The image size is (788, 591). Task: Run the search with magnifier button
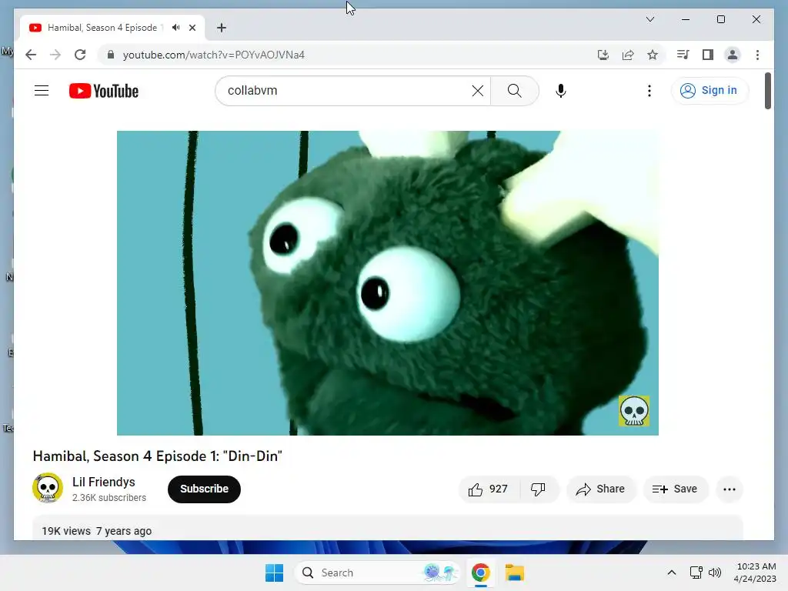pos(514,91)
